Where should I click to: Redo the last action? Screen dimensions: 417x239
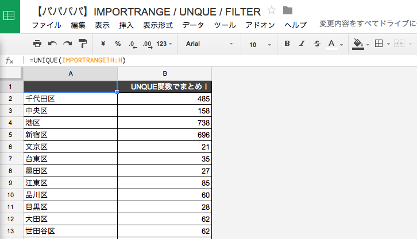point(68,44)
